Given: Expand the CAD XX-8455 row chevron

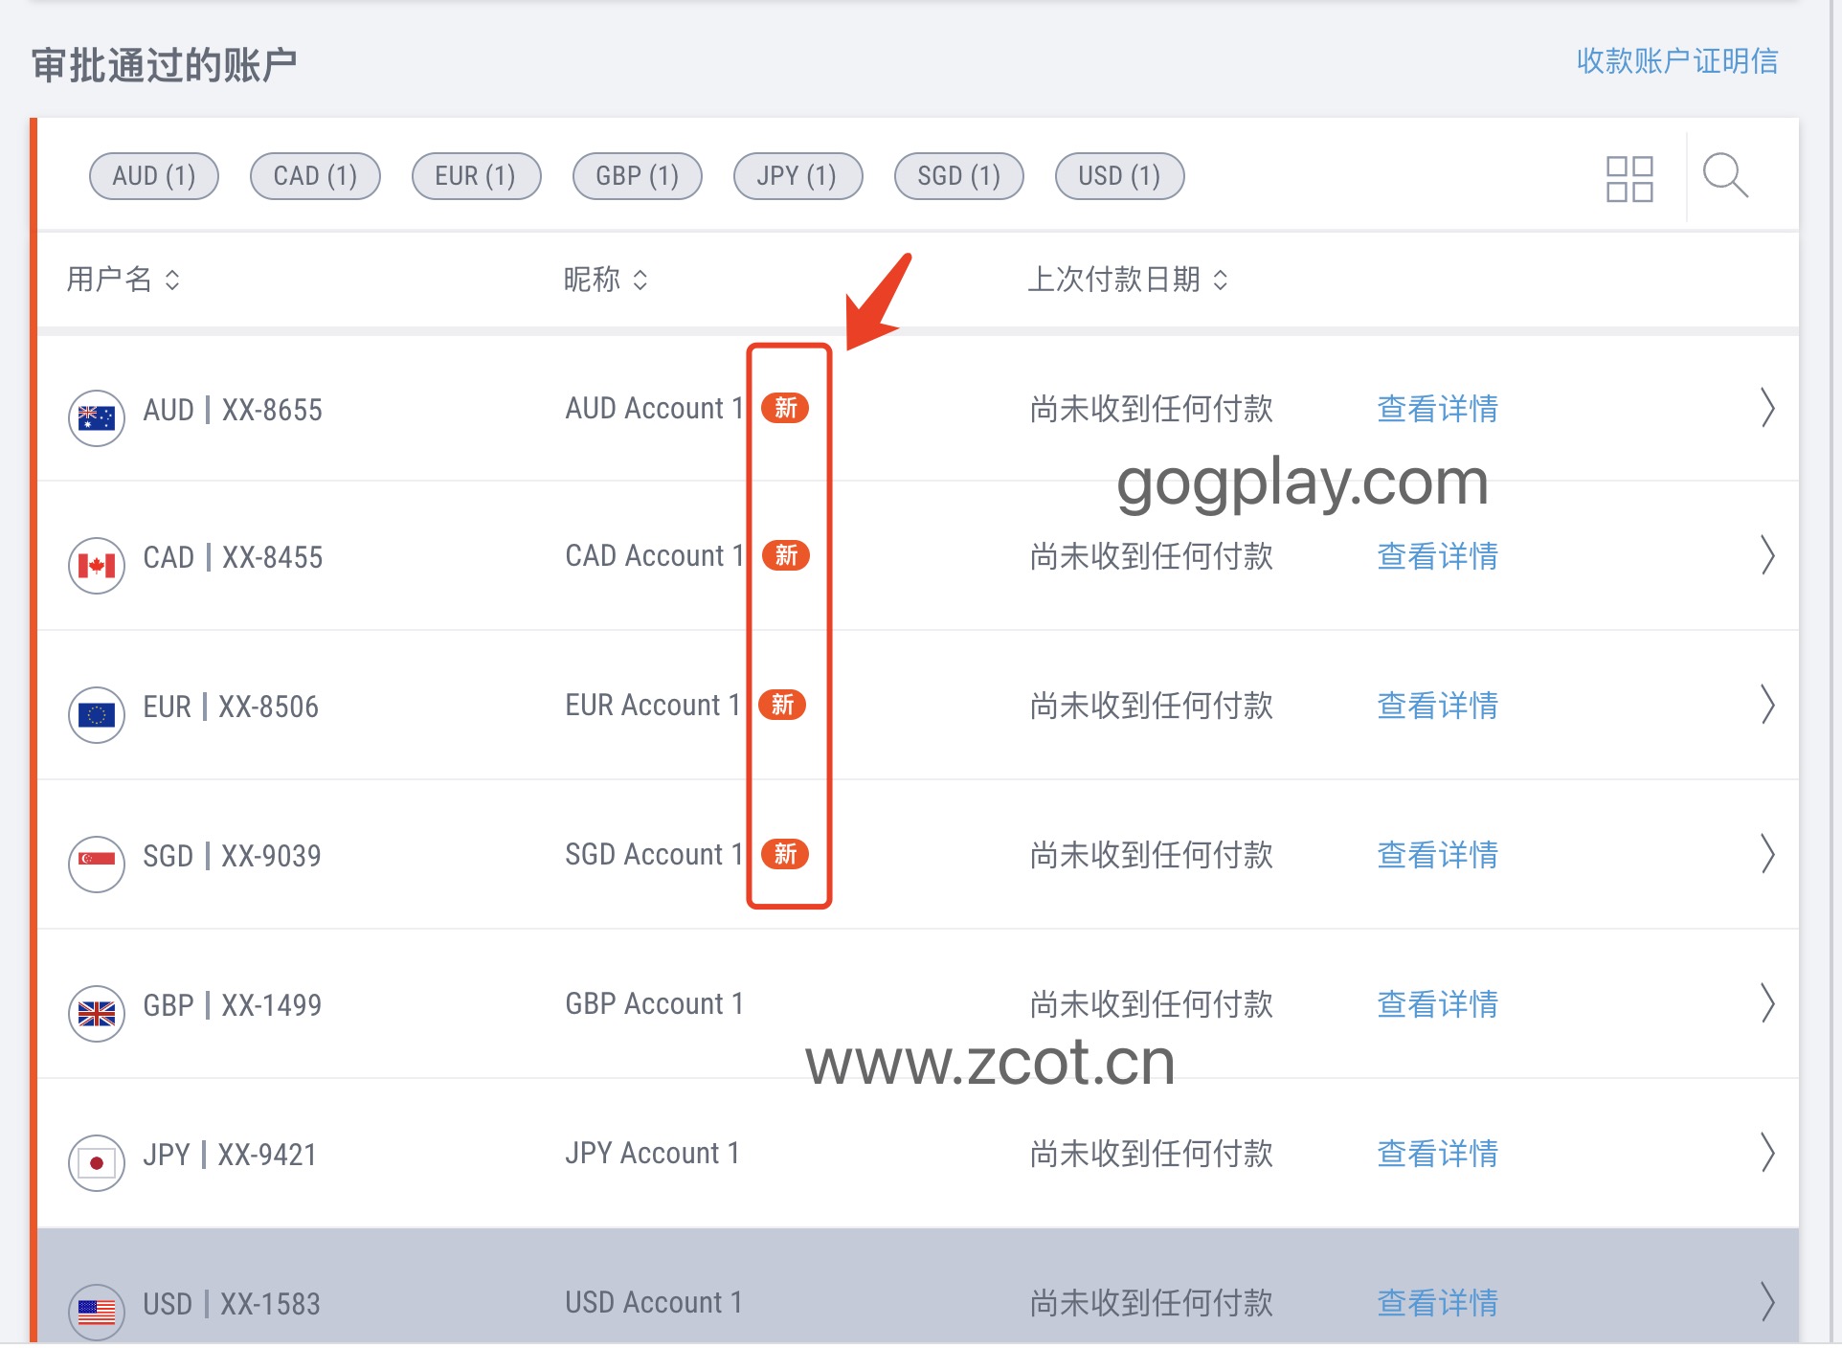Looking at the screenshot, I should point(1767,555).
